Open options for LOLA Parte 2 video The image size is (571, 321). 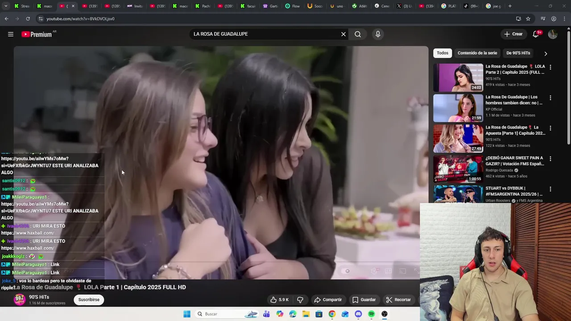click(550, 67)
